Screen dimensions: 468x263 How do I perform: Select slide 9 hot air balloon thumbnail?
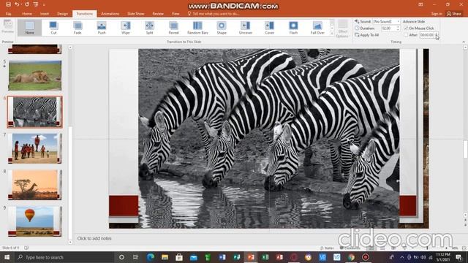coord(34,221)
